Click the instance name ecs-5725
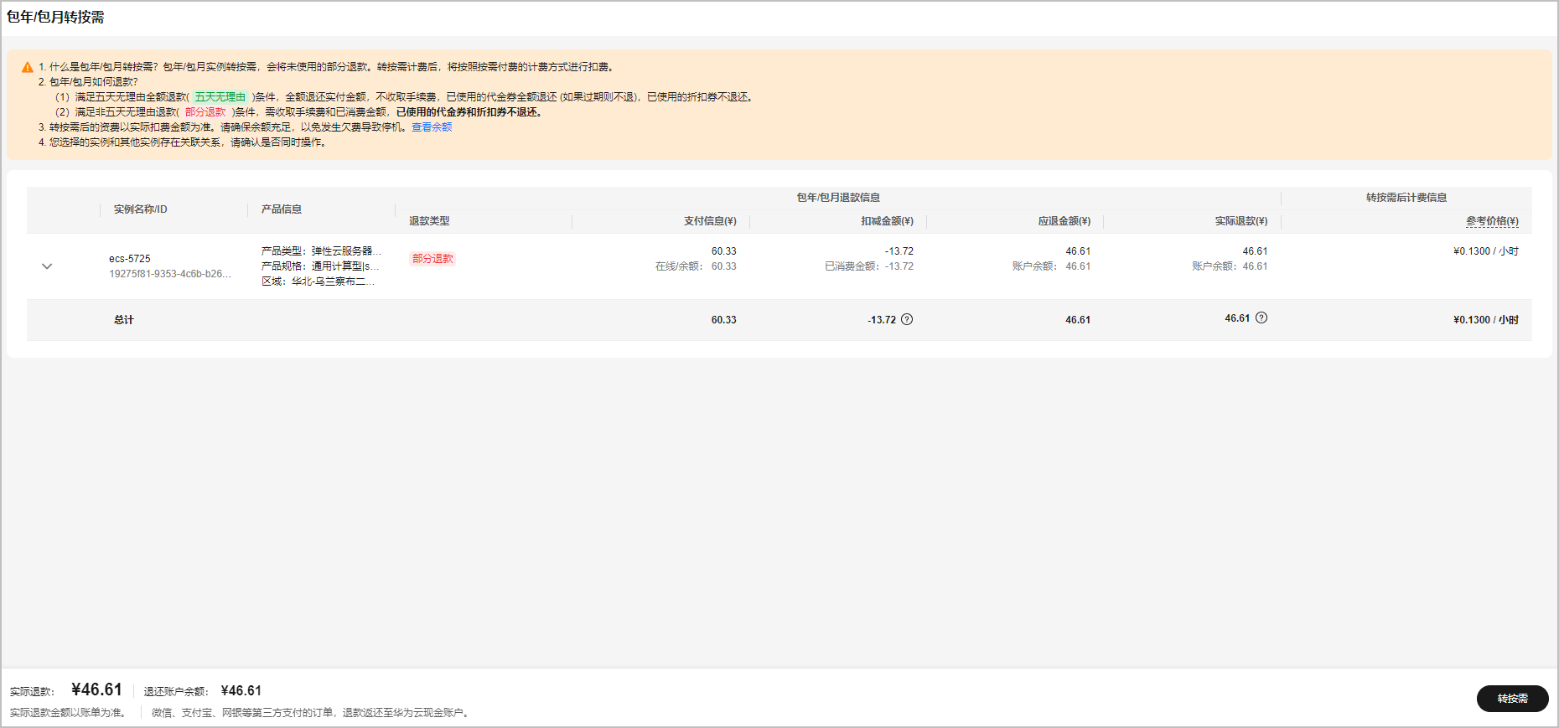The height and width of the screenshot is (728, 1559). point(130,259)
